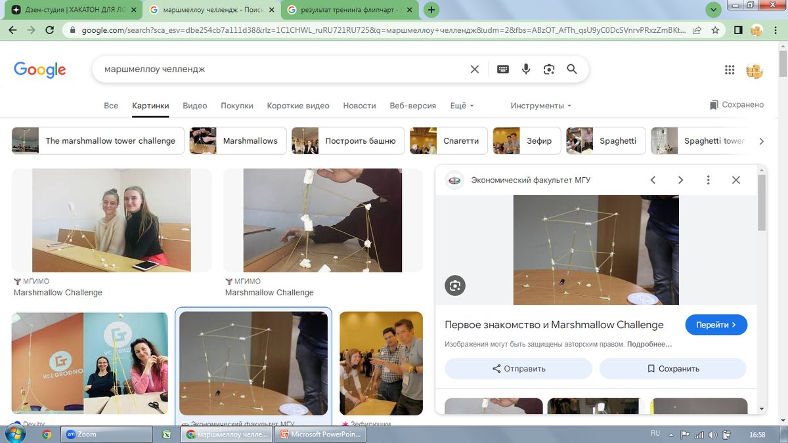Reload the page
Image resolution: width=788 pixels, height=443 pixels.
pos(49,30)
